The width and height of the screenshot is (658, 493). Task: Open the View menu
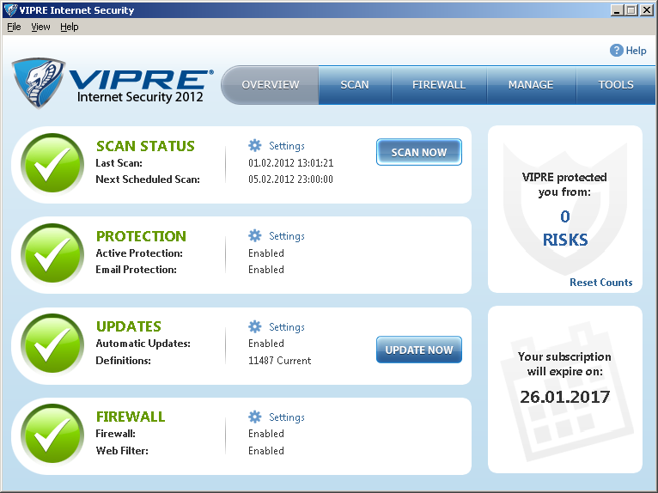pyautogui.click(x=40, y=27)
